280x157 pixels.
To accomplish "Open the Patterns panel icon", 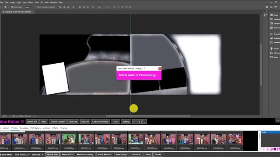I will (x=271, y=28).
